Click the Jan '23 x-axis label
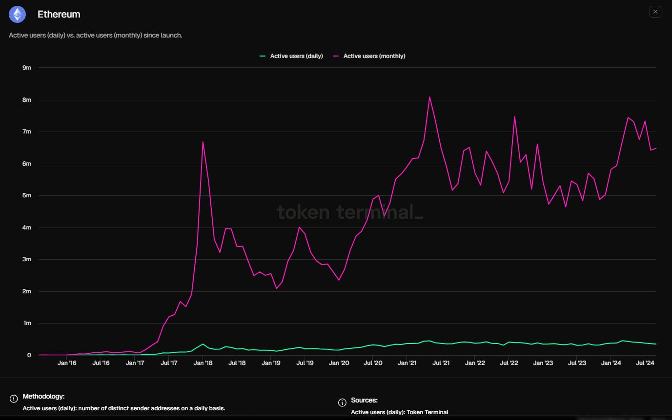Screen dimensions: 672x420 coord(543,363)
